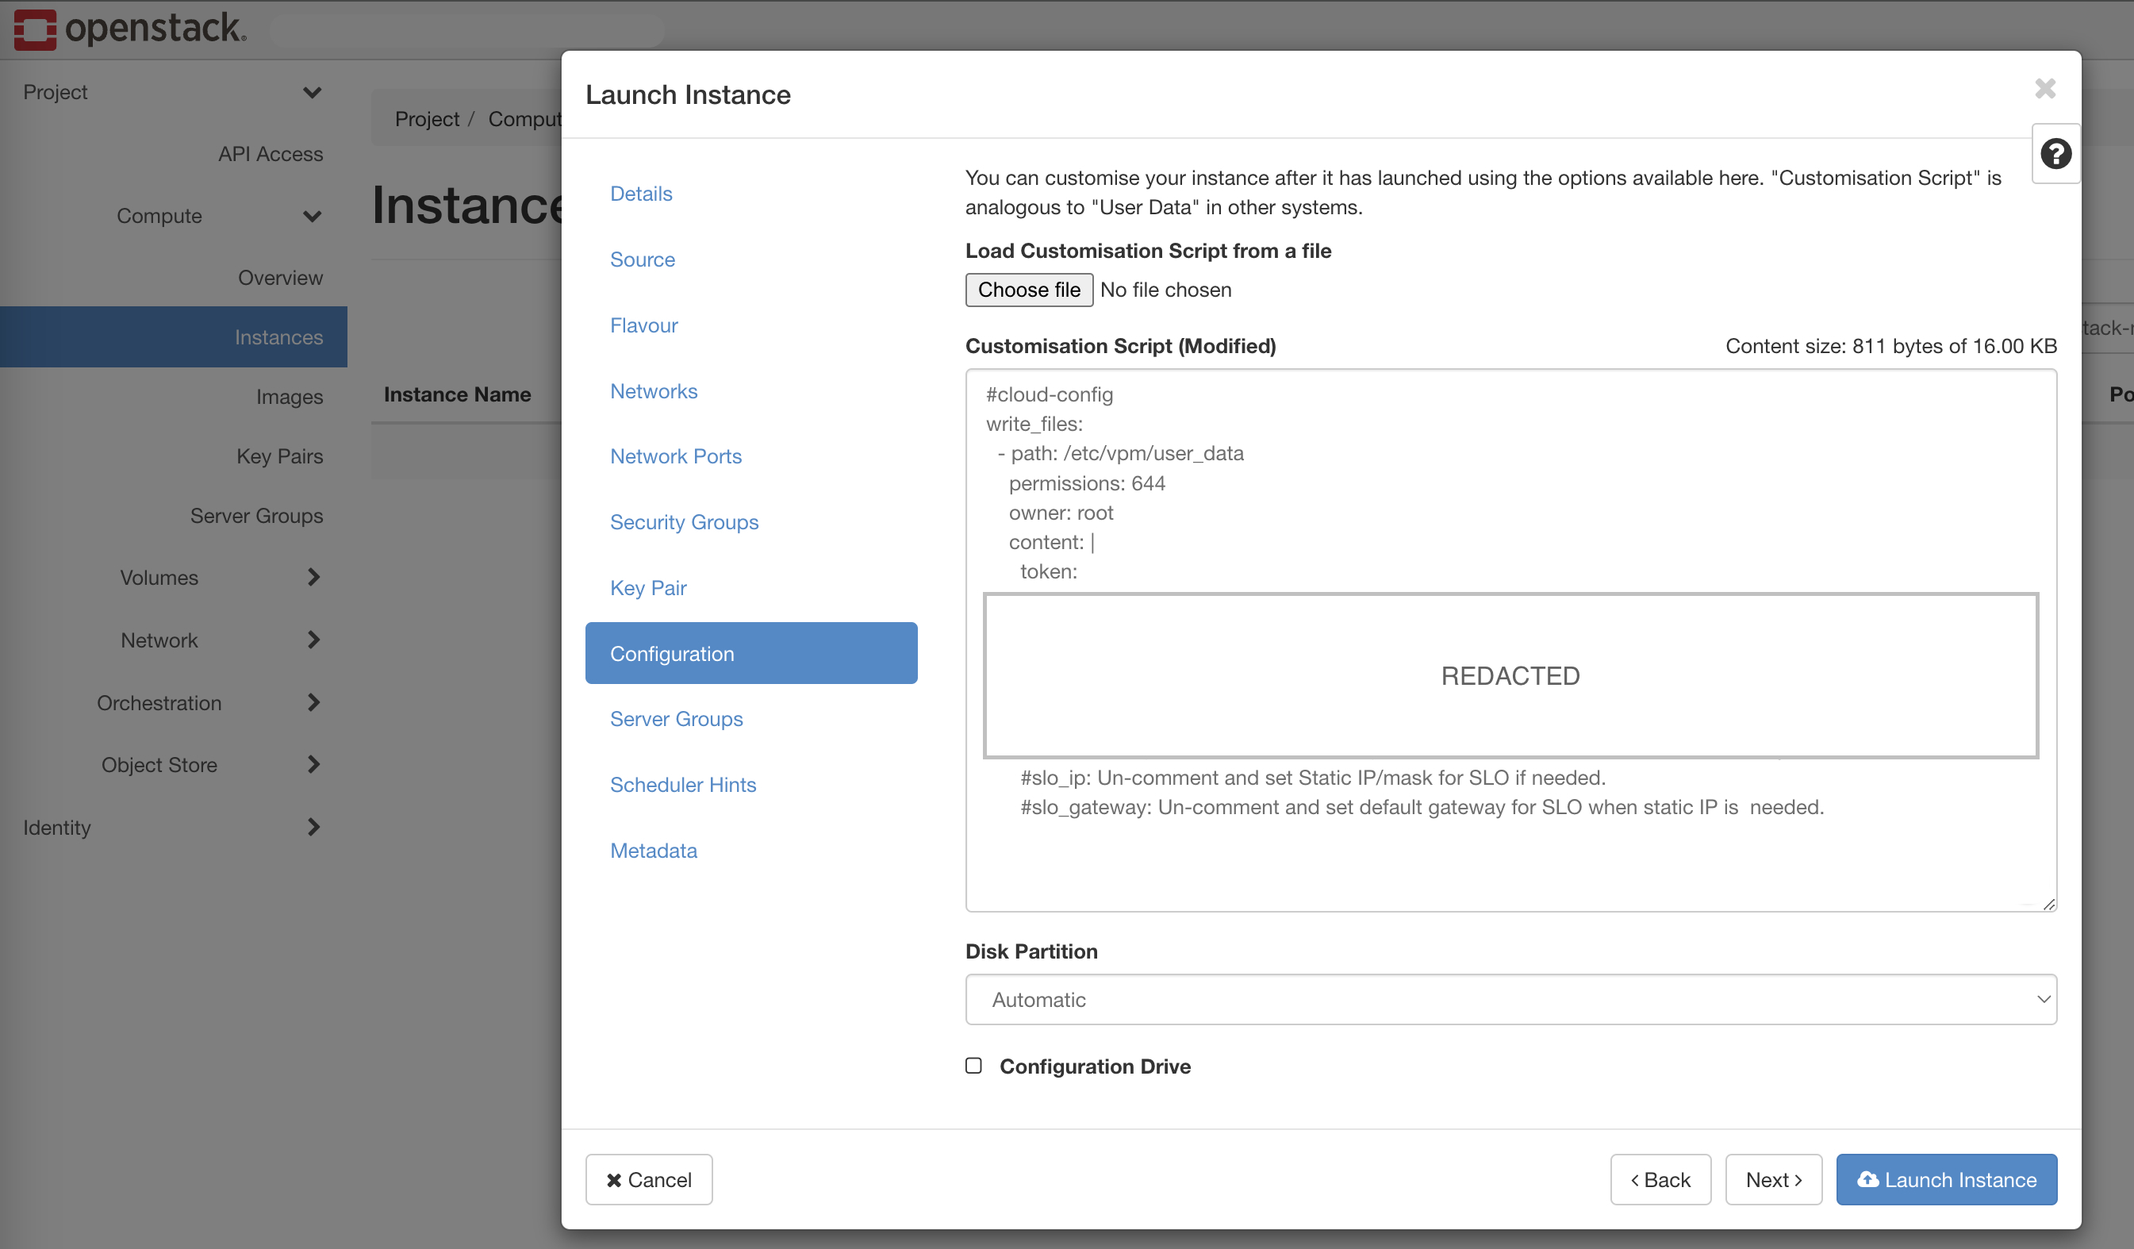This screenshot has height=1249, width=2134.
Task: Open the Disk Partition dropdown
Action: 1510,999
